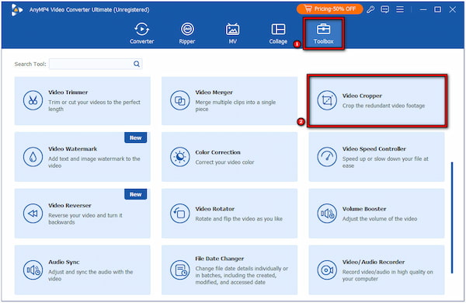Select the File Date Changer title
Viewport: 466px width, 303px height.
220,259
